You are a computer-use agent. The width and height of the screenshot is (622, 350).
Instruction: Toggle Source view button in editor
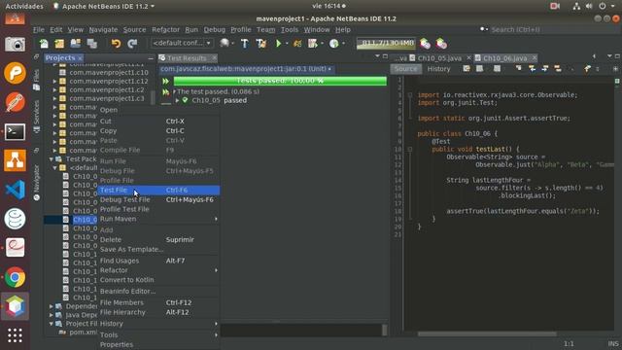406,69
